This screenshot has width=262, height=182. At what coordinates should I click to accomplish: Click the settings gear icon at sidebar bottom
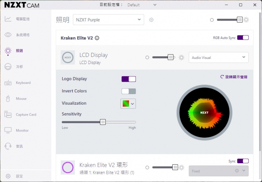8,176
